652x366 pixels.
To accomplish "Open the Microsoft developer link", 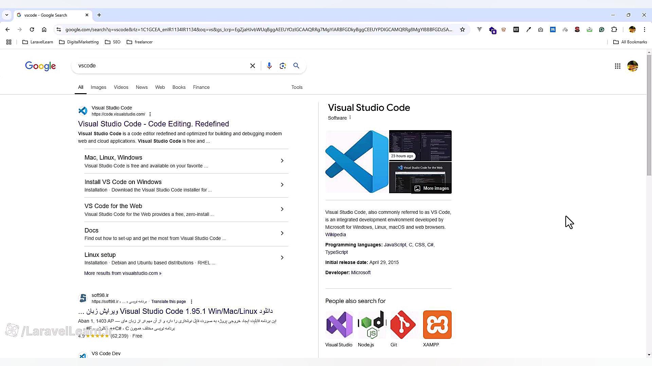I will [361, 272].
